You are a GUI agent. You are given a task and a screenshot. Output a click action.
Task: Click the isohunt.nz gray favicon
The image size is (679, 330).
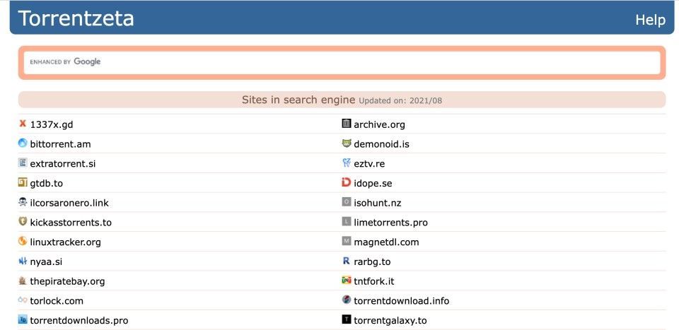346,202
